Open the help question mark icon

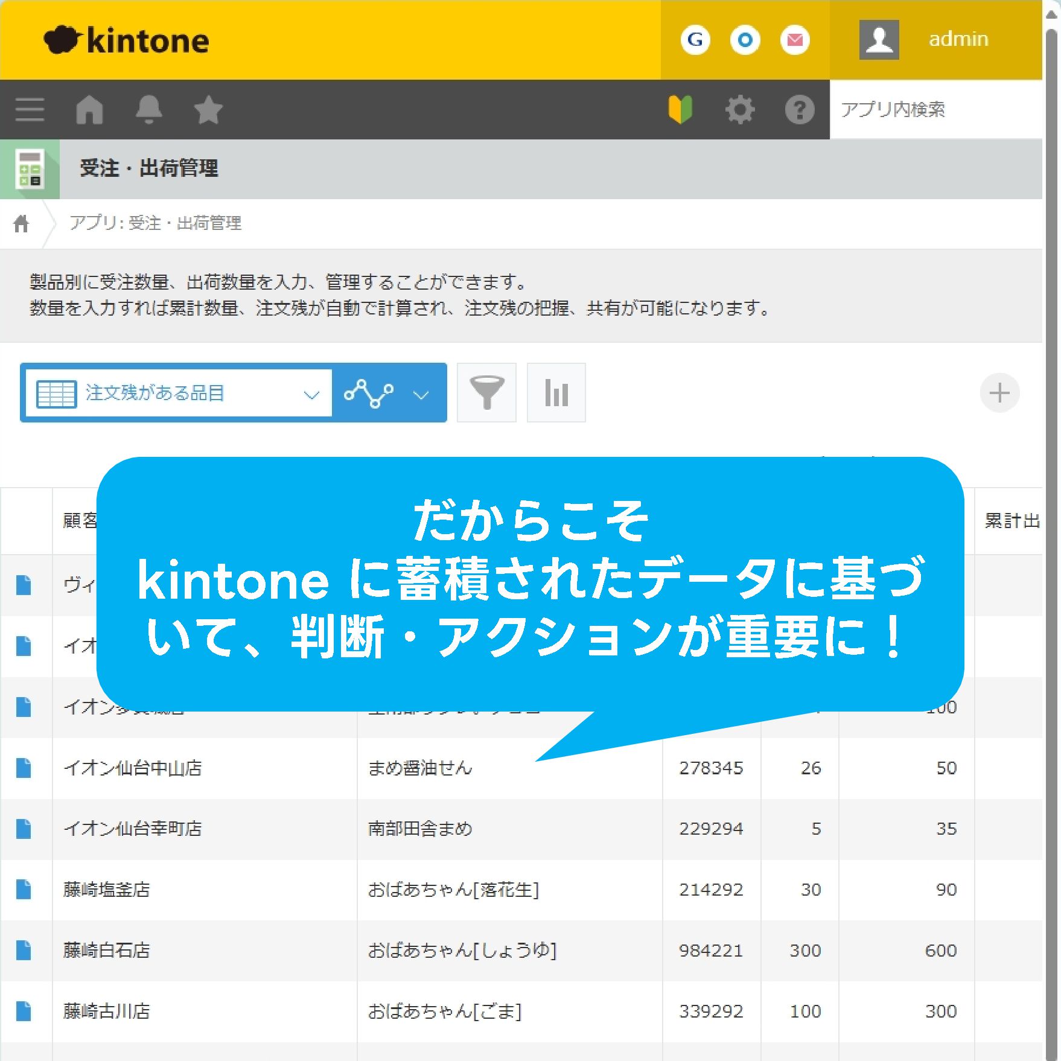(x=800, y=109)
